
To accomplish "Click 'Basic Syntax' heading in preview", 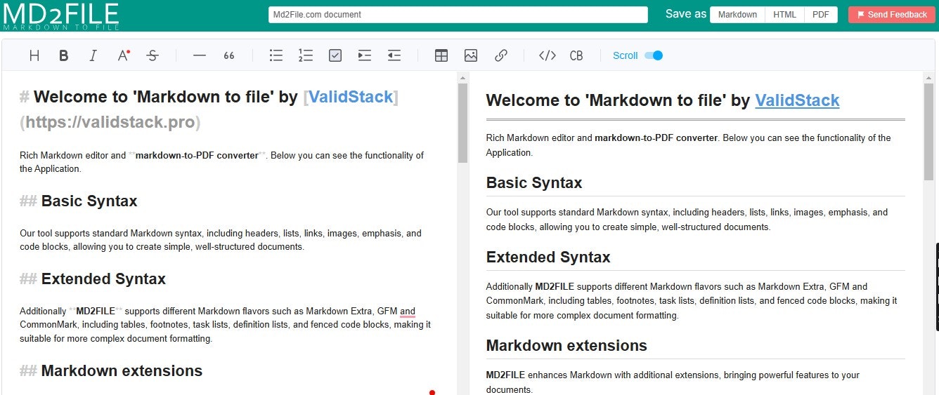I will (x=534, y=183).
